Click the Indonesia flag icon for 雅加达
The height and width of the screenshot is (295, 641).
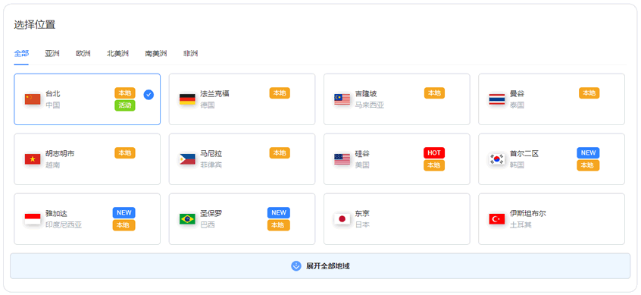(33, 219)
